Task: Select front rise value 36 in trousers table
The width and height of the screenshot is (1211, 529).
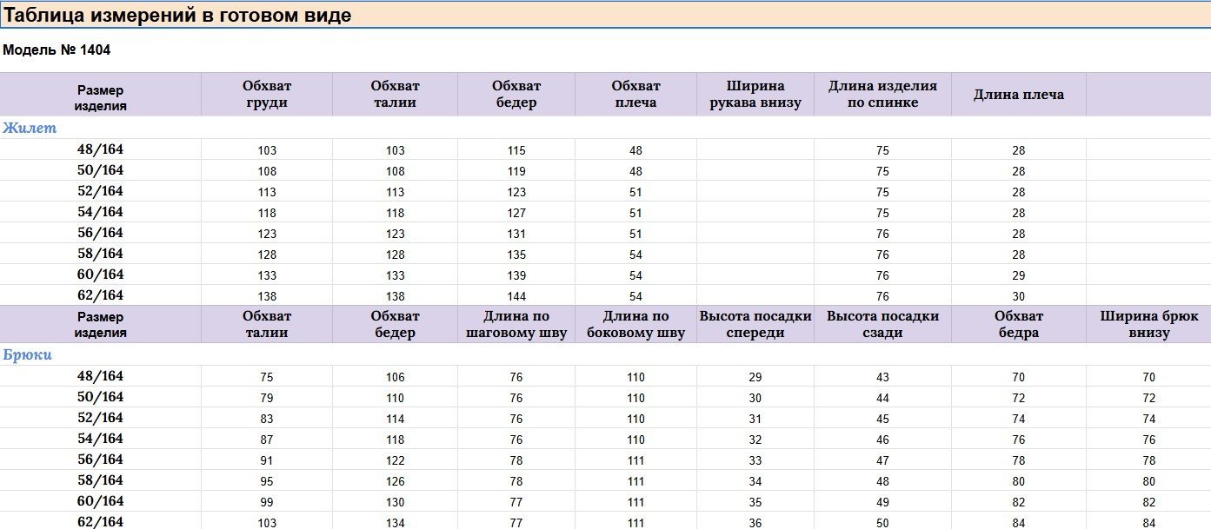Action: coord(755,523)
